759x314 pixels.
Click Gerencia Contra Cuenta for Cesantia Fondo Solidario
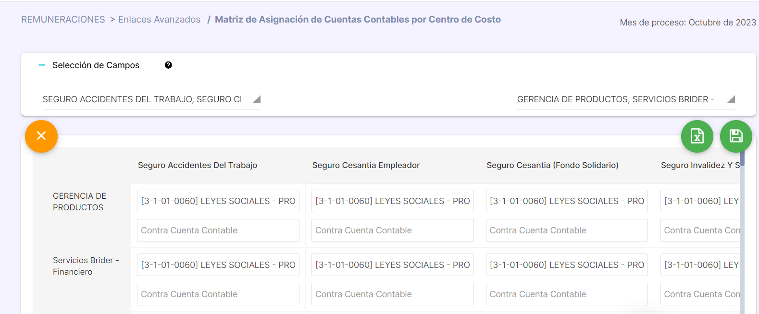pyautogui.click(x=567, y=230)
